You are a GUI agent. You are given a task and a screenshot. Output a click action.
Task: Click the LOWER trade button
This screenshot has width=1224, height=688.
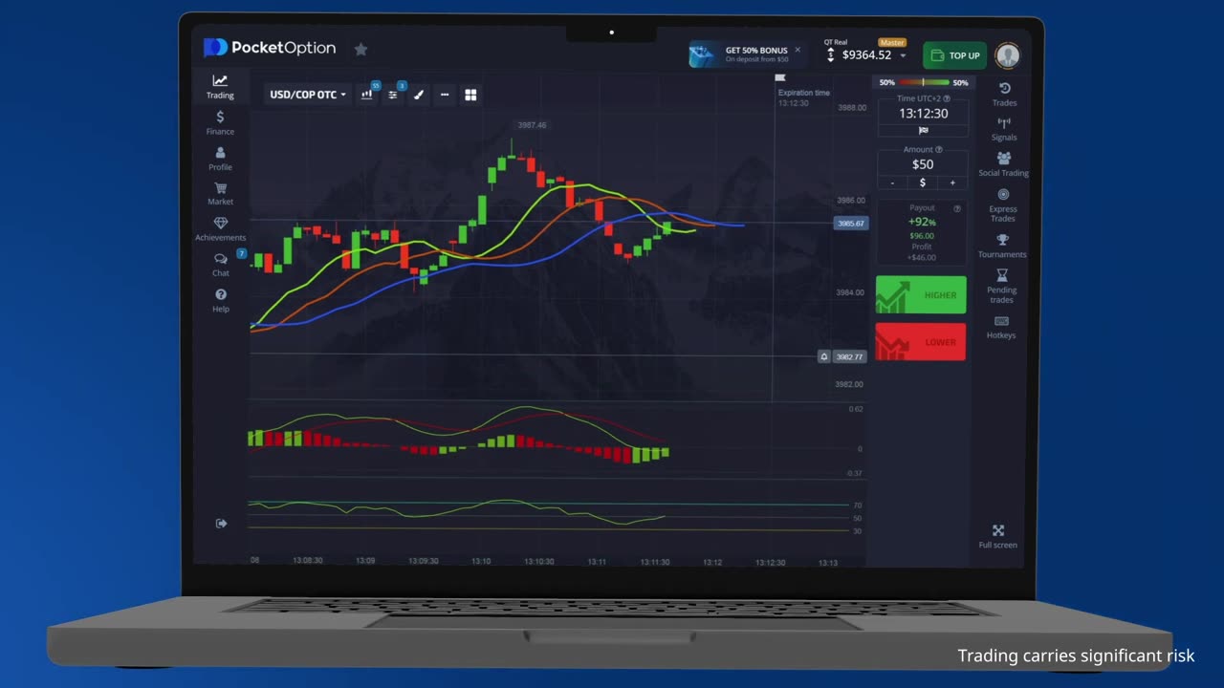[921, 342]
